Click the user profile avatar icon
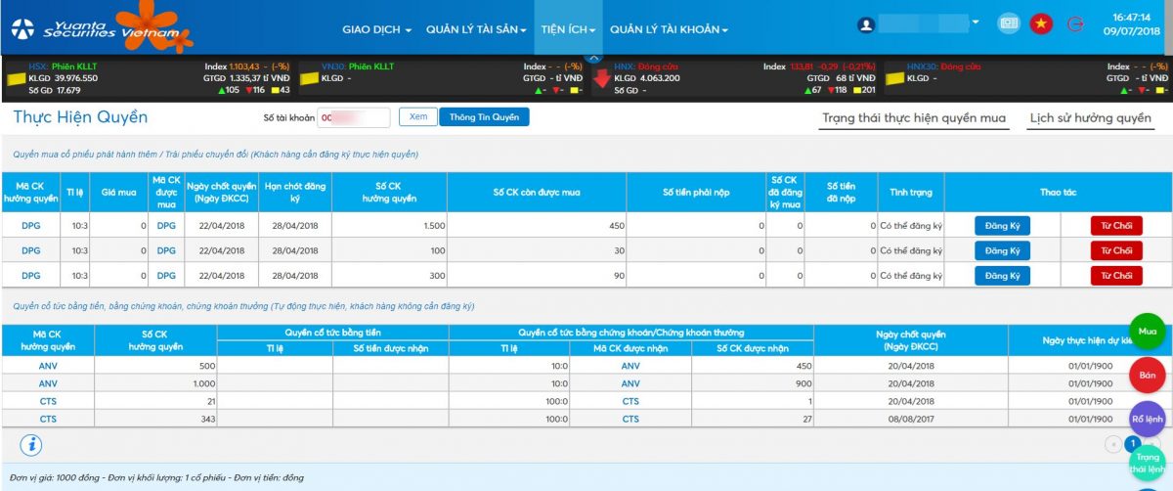 (x=865, y=24)
